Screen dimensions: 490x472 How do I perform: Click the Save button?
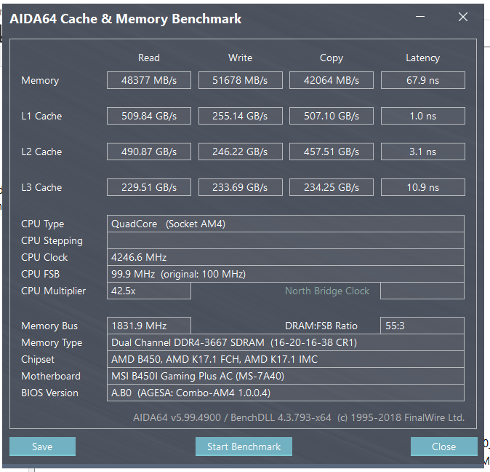click(42, 447)
